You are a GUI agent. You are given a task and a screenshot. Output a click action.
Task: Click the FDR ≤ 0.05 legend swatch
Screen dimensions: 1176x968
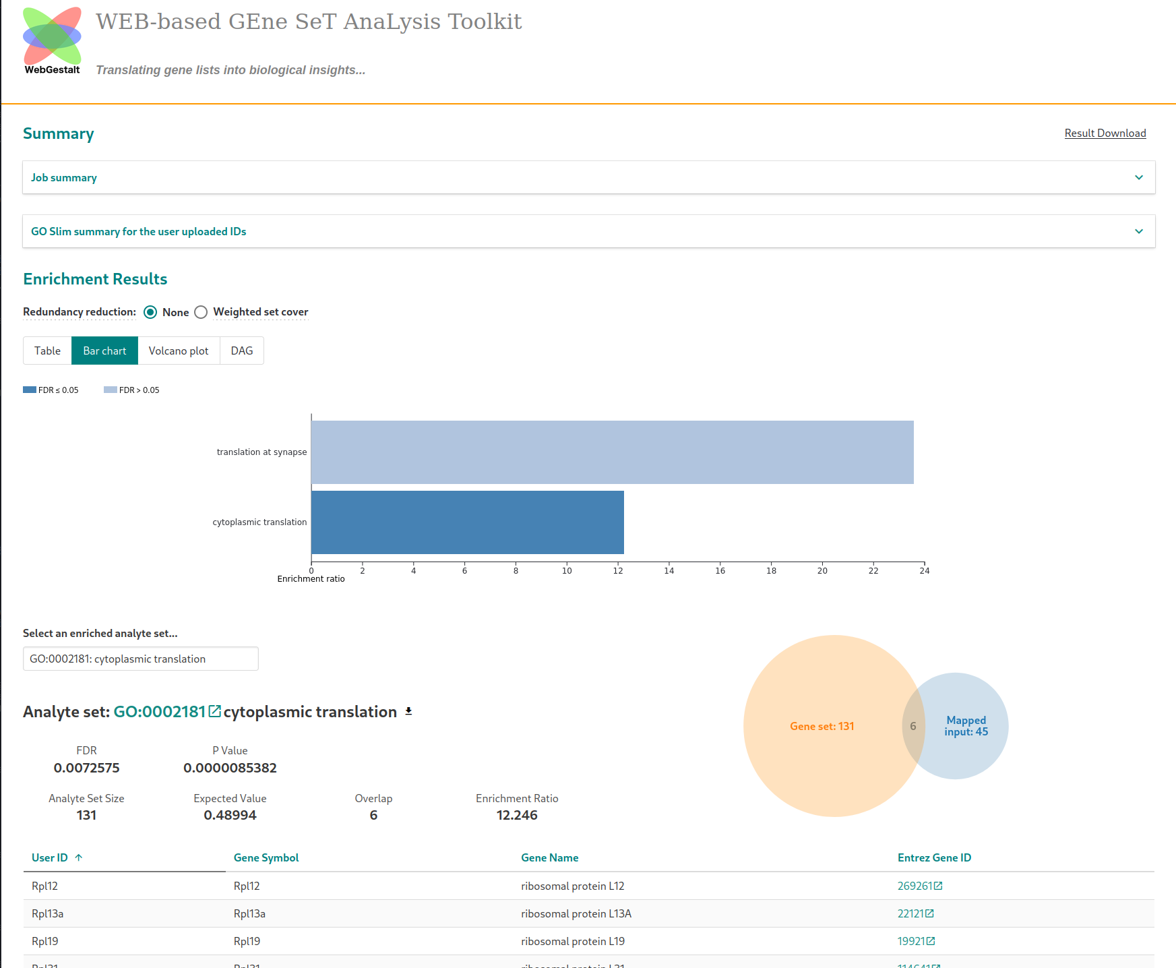click(30, 390)
